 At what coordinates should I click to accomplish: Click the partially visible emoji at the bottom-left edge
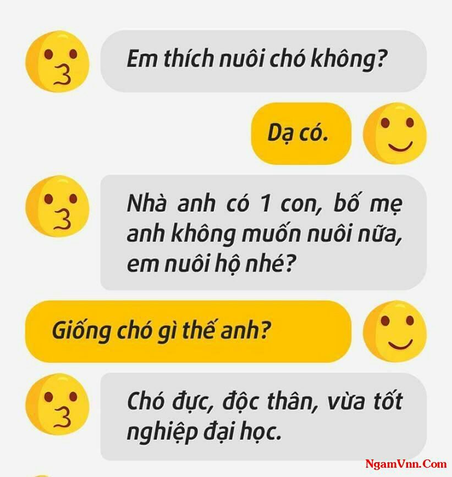[x=41, y=475]
